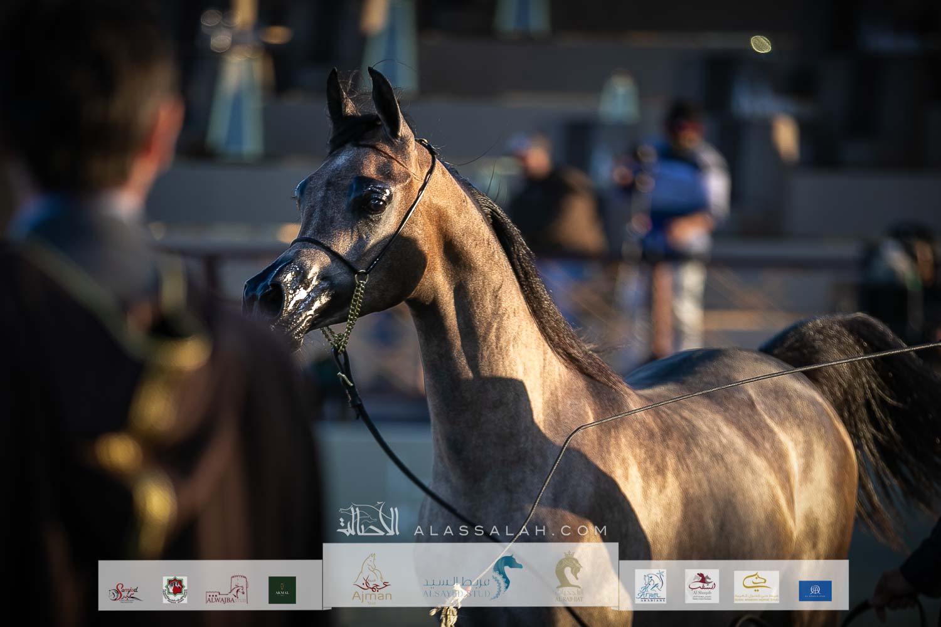The width and height of the screenshot is (941, 627).
Task: Click the ALASSALAH.COM watermark text
Action: coord(510,530)
